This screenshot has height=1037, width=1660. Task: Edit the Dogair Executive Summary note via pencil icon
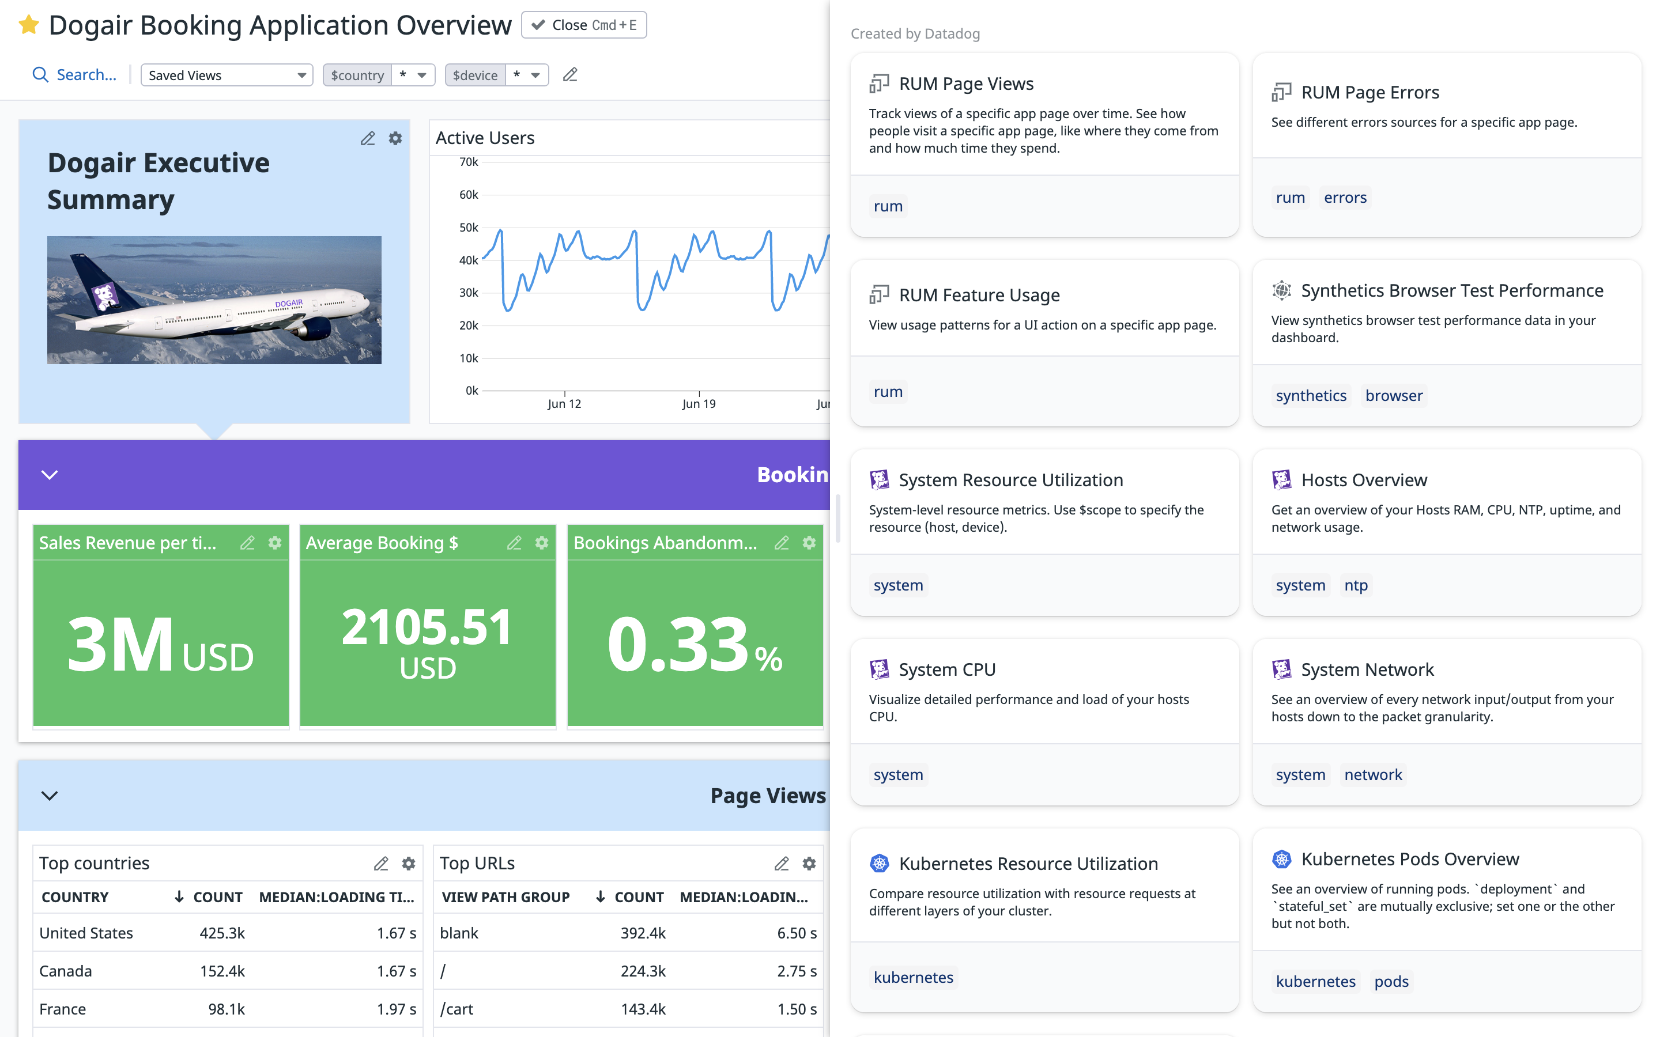pos(368,138)
